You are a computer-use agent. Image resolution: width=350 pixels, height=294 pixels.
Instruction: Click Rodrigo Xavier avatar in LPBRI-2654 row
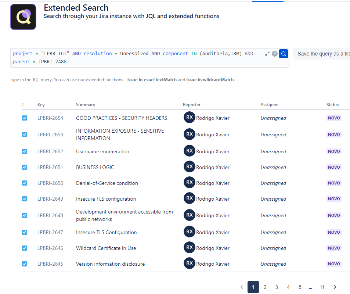coord(189,117)
